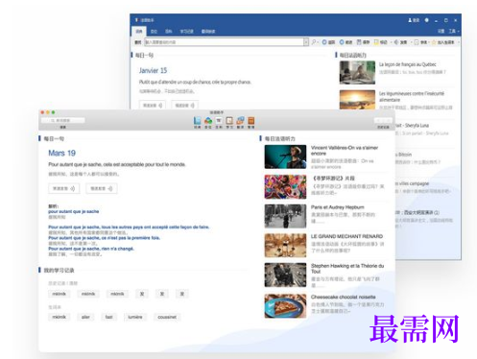
Task: Click the round notification icon in Windows title bar
Action: [x=427, y=20]
